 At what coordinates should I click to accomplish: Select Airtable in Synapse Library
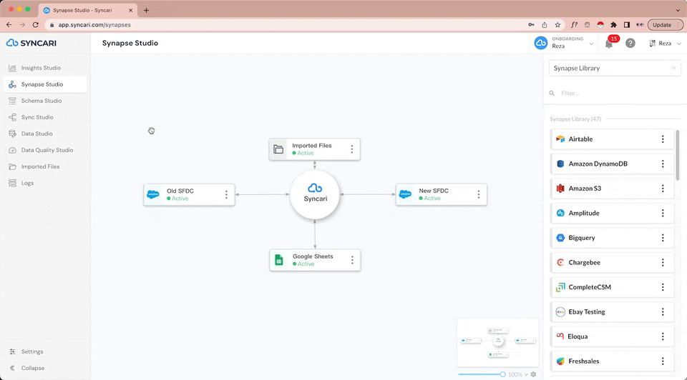point(612,139)
